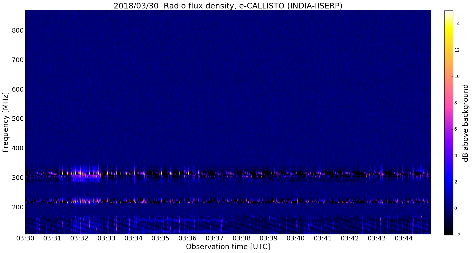
Task: Click the 03:32 time tick label
Action: [x=79, y=238]
